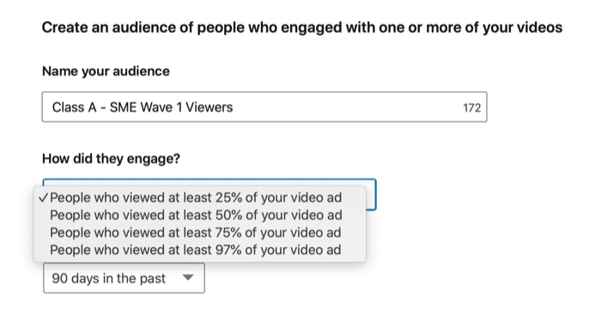Click the '97%' text in the last option
The width and height of the screenshot is (601, 315).
[228, 250]
